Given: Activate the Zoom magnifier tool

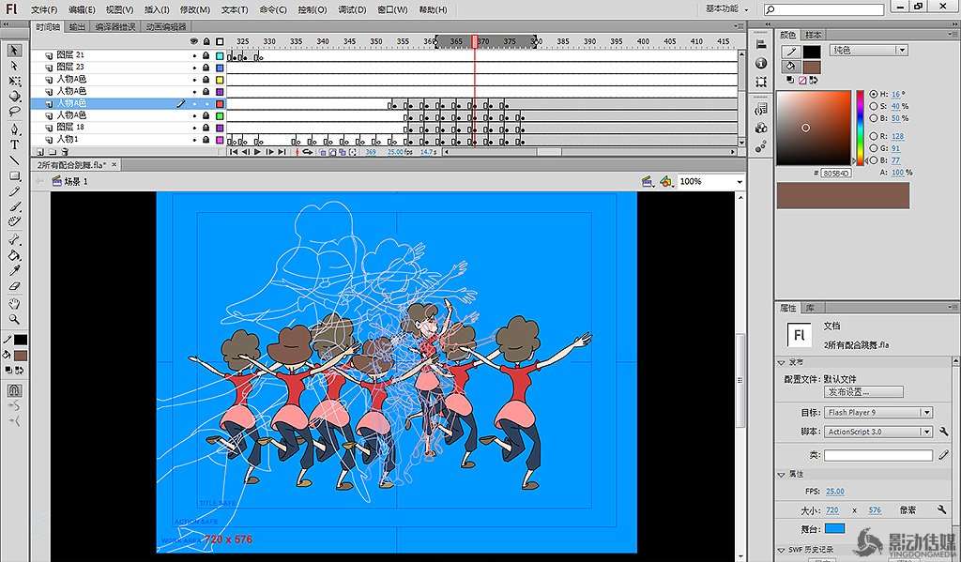Looking at the screenshot, I should (15, 319).
